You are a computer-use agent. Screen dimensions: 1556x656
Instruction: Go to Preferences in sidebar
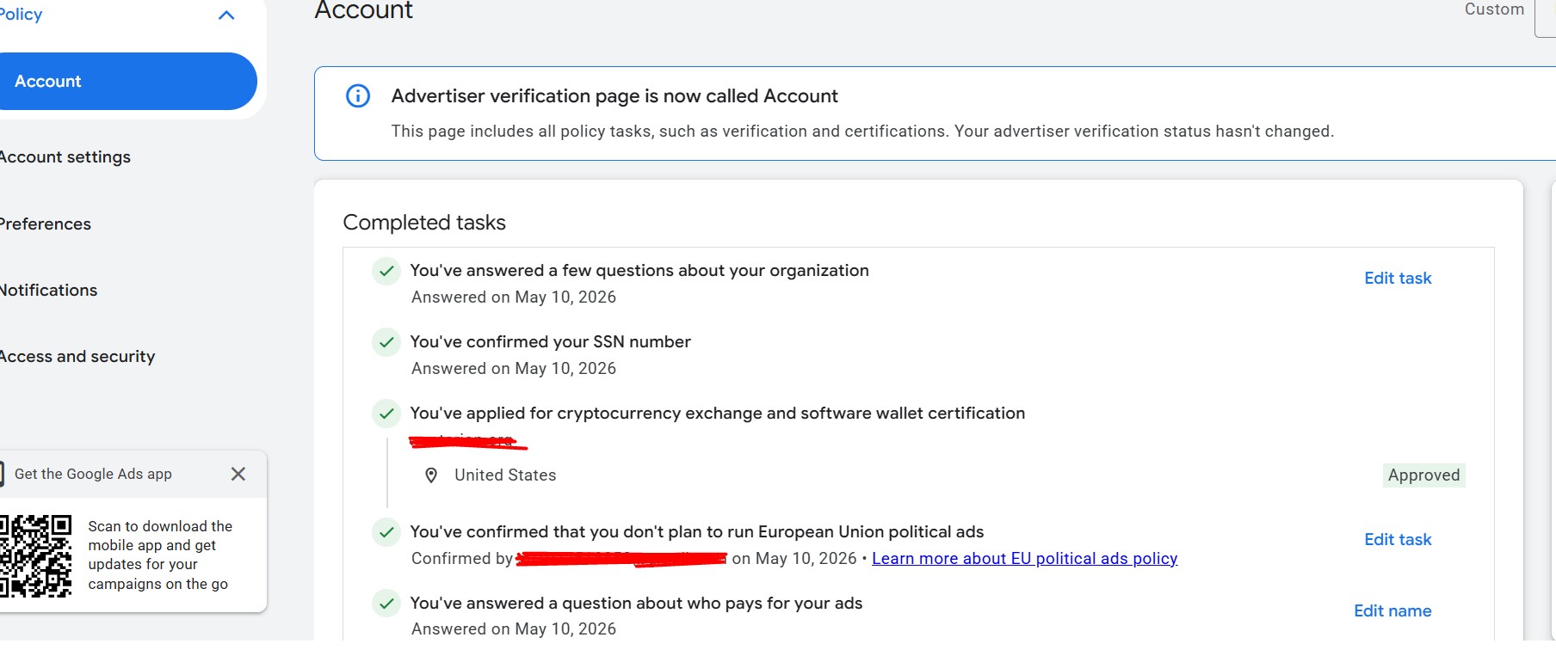pos(45,224)
